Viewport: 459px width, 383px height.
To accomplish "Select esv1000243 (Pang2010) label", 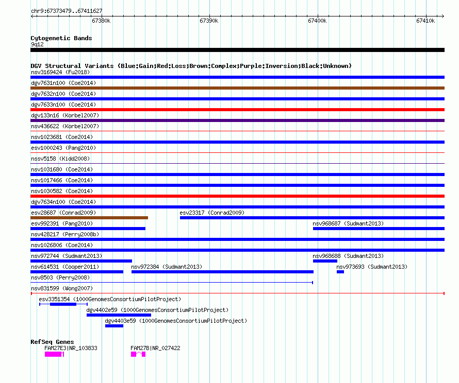I will (63, 148).
